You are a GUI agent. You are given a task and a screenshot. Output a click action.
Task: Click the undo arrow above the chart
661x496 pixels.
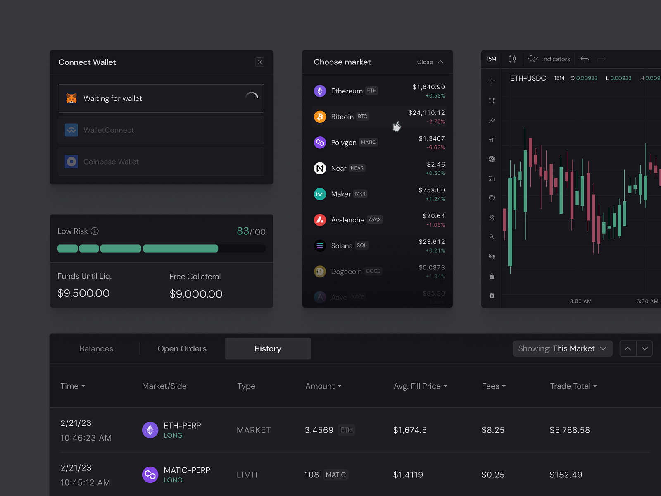coord(585,59)
